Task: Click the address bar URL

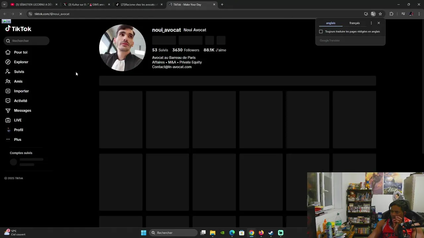Action: 52,14
